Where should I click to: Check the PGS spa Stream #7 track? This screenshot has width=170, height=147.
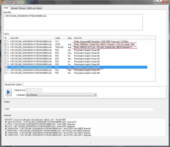(6, 70)
